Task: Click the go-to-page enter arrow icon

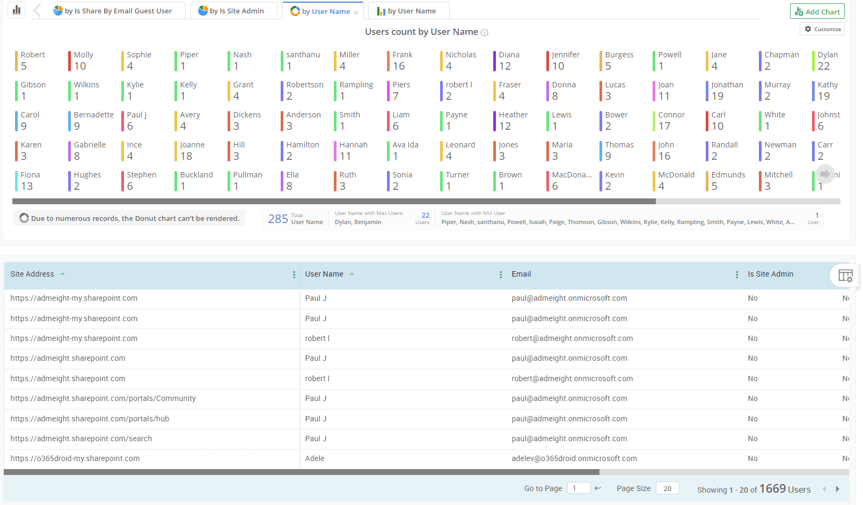Action: (598, 488)
